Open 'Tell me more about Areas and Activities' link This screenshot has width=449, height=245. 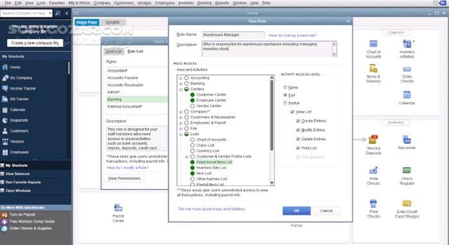tap(212, 209)
